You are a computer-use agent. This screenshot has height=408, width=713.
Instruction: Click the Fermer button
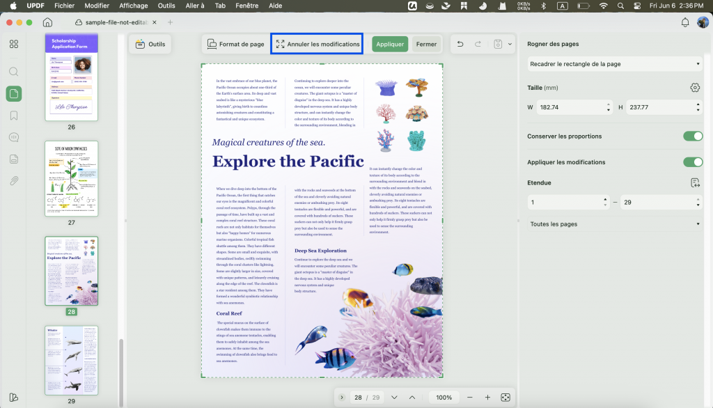426,44
